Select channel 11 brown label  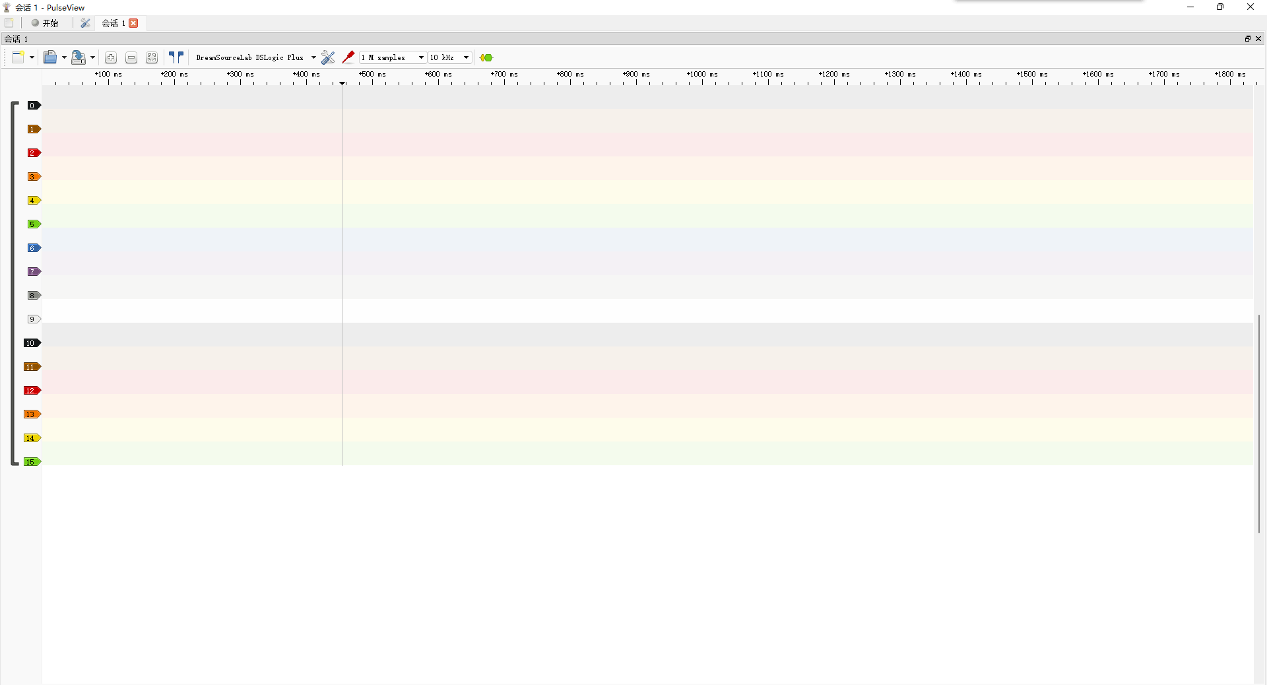tap(32, 367)
